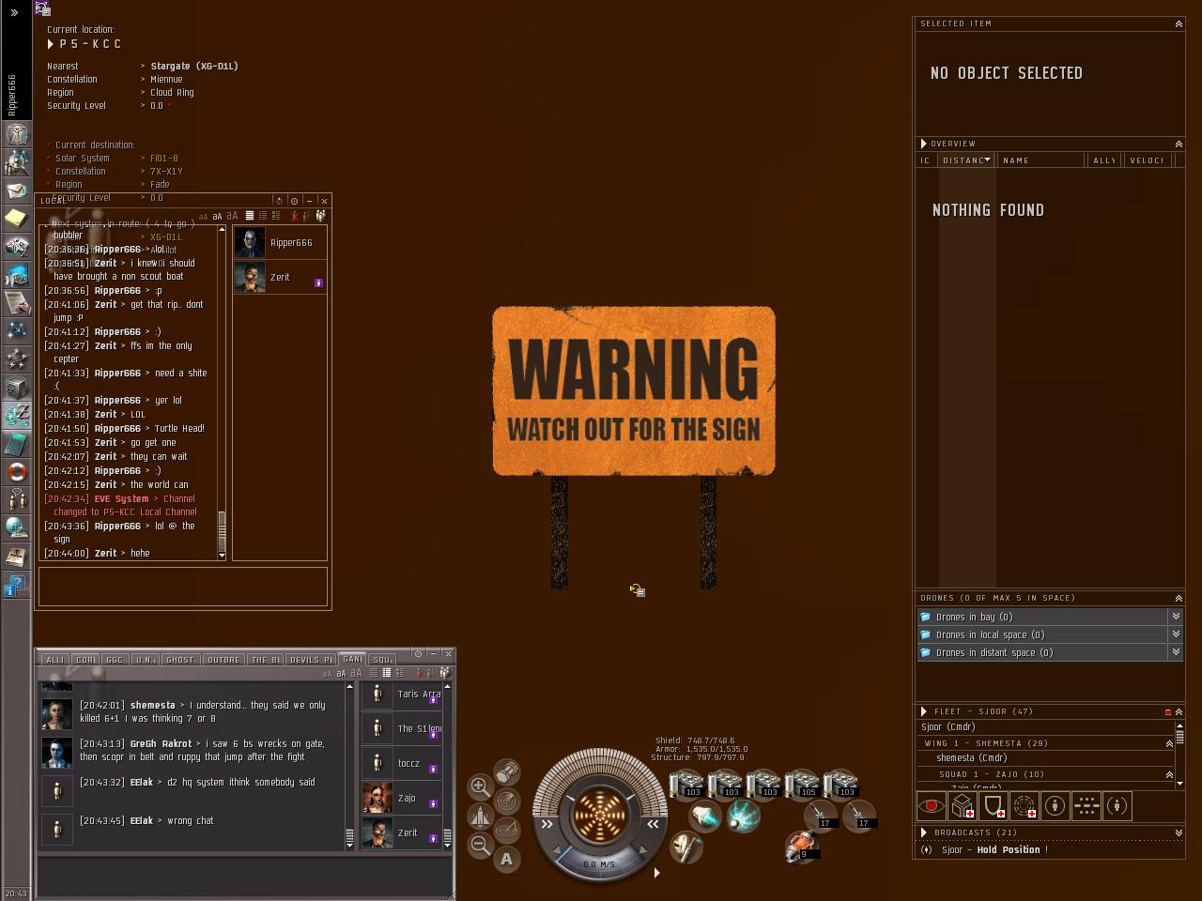This screenshot has width=1202, height=901.
Task: Switch to the GGC chat tab
Action: point(115,660)
